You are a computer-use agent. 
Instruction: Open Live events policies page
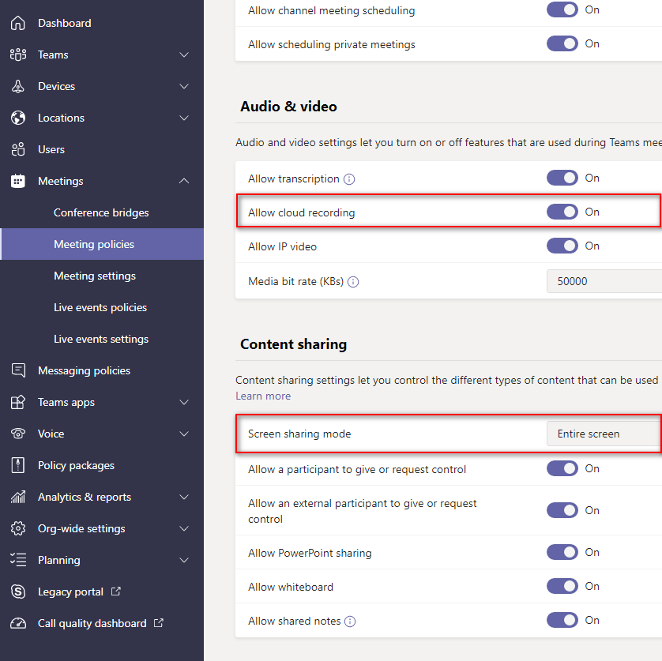(x=100, y=308)
